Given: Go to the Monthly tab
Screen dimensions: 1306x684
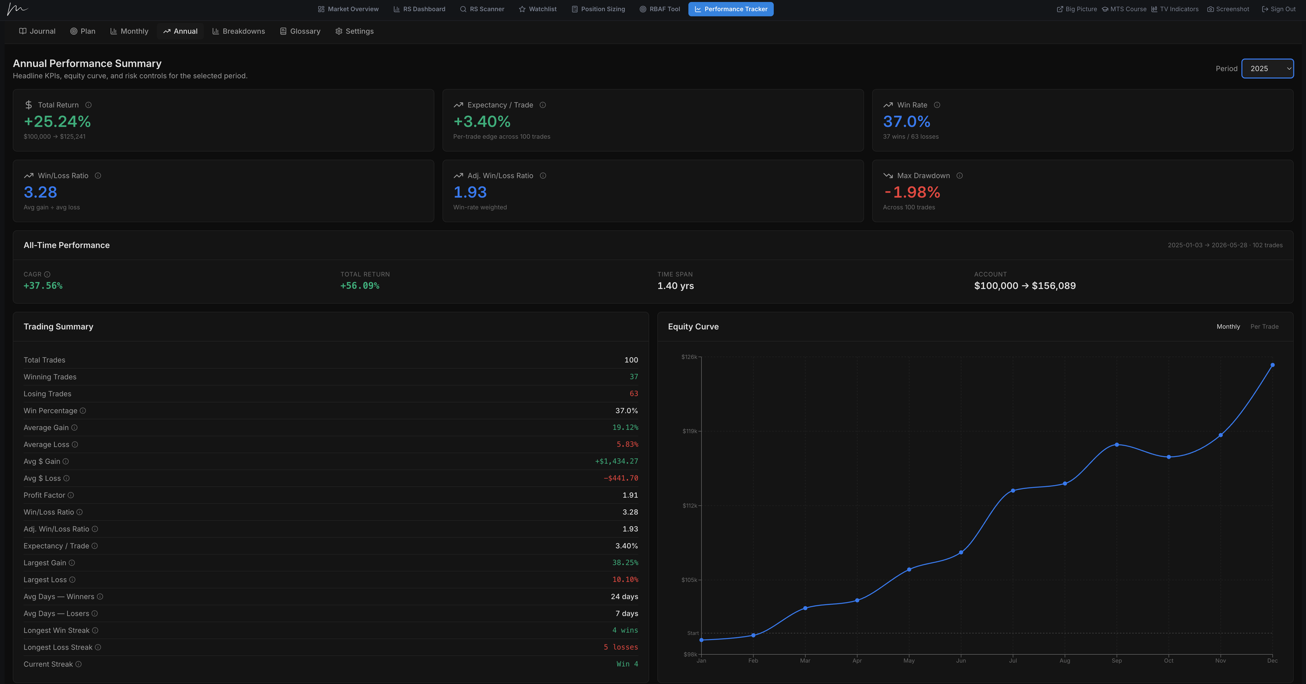Looking at the screenshot, I should 129,31.
